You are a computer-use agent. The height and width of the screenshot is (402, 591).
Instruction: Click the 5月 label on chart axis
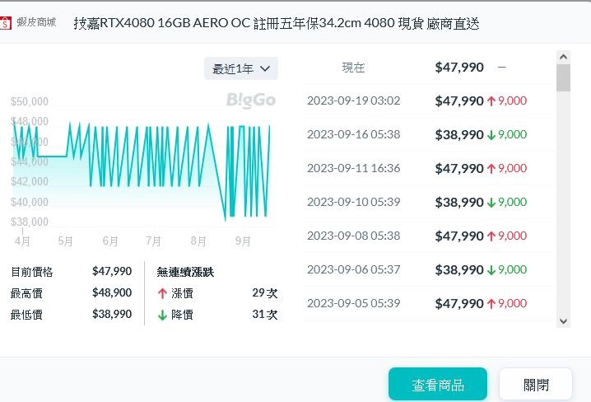(65, 241)
